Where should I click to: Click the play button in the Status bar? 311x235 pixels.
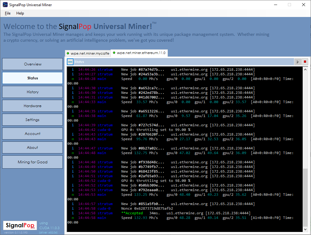pyautogui.click(x=297, y=62)
